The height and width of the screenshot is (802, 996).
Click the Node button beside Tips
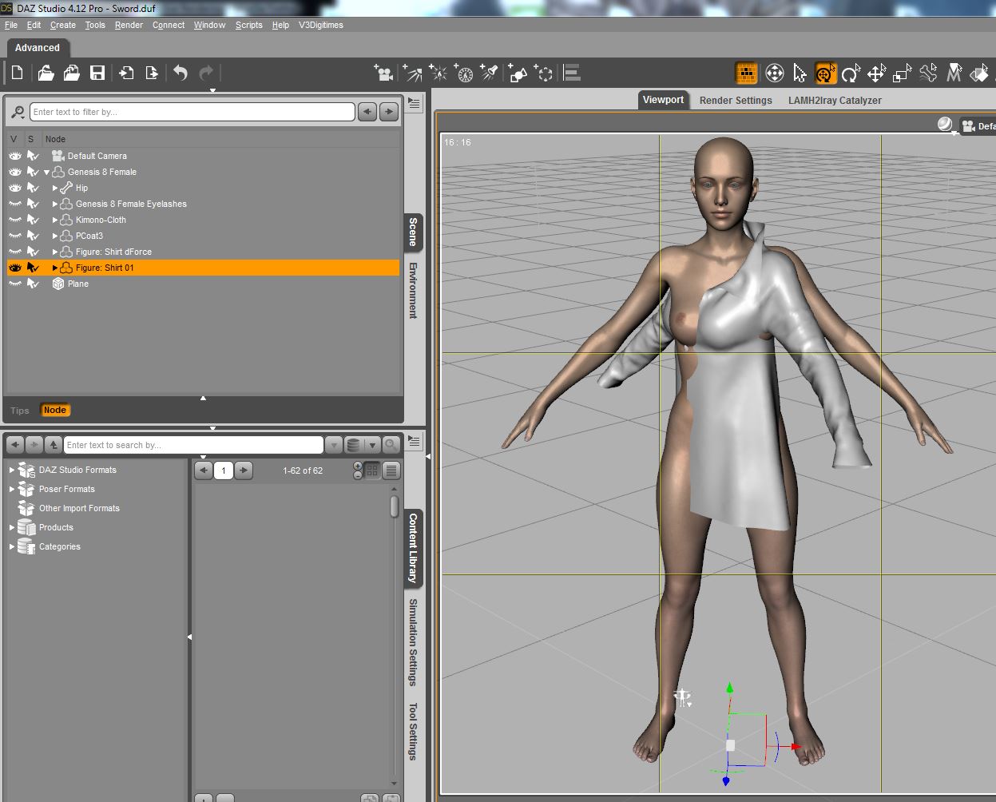55,410
